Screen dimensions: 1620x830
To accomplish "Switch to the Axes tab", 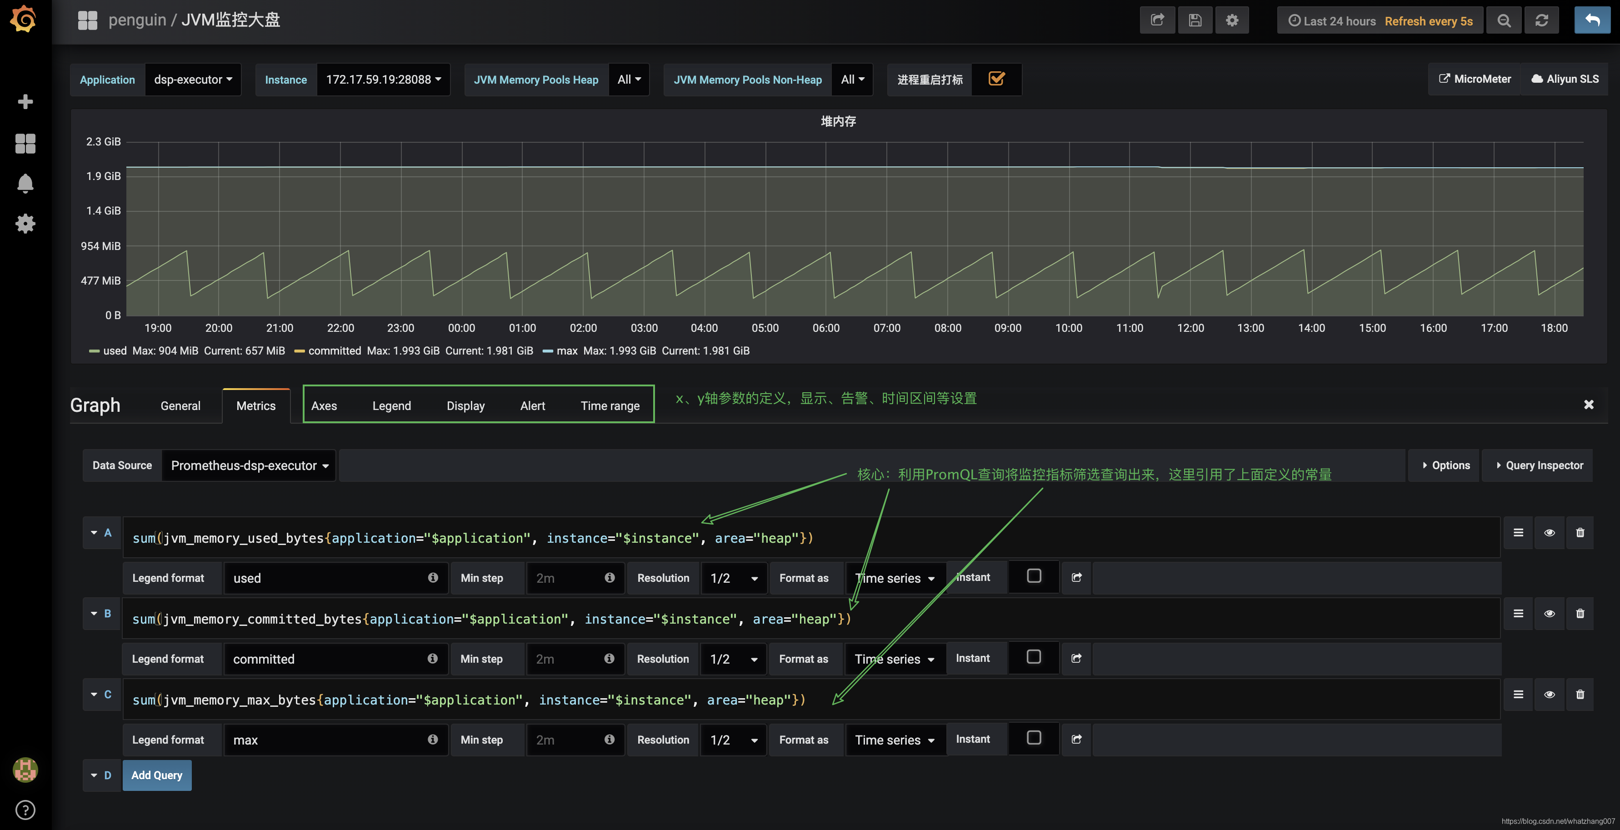I will coord(324,406).
